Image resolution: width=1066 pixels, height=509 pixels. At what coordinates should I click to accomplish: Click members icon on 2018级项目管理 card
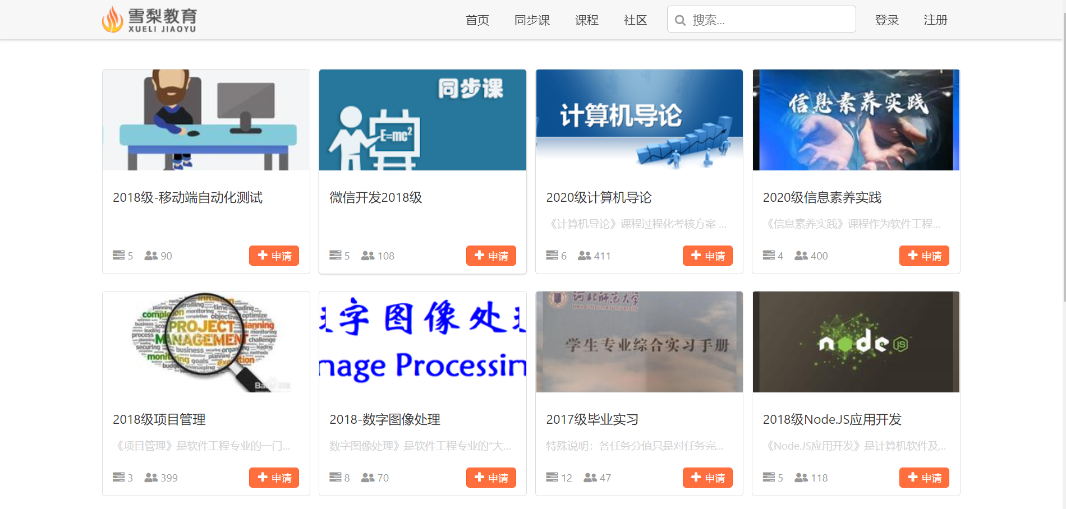[151, 477]
